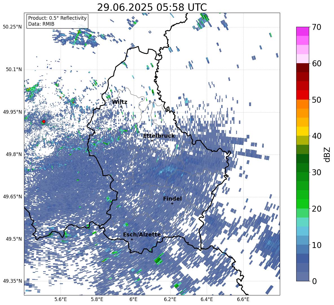334x305 pixels.
Task: Select the Esch/Alzette city label
Action: pyautogui.click(x=142, y=235)
